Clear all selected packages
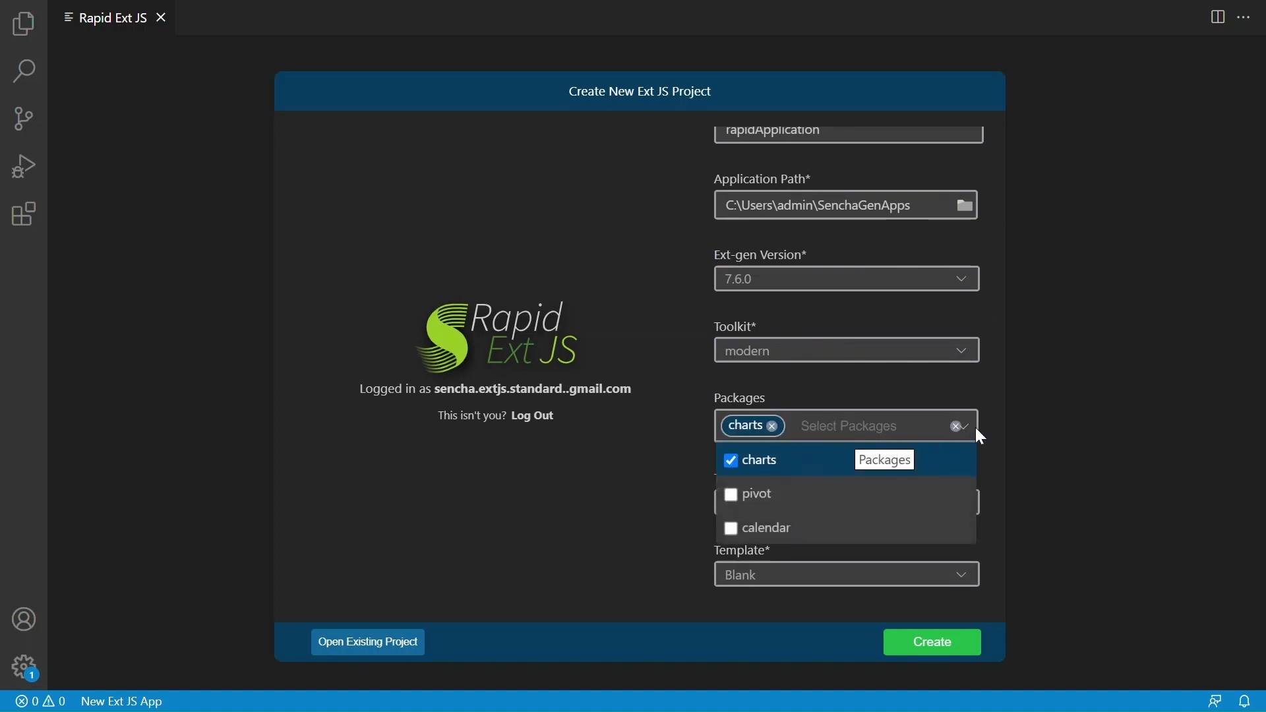Image resolution: width=1266 pixels, height=712 pixels. (955, 427)
